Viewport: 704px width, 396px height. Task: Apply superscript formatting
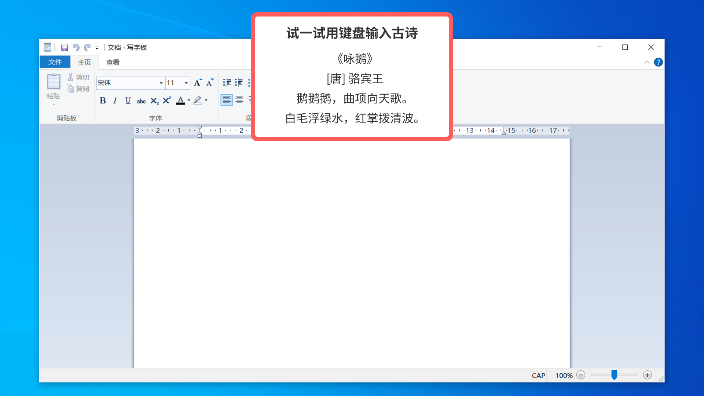(167, 100)
